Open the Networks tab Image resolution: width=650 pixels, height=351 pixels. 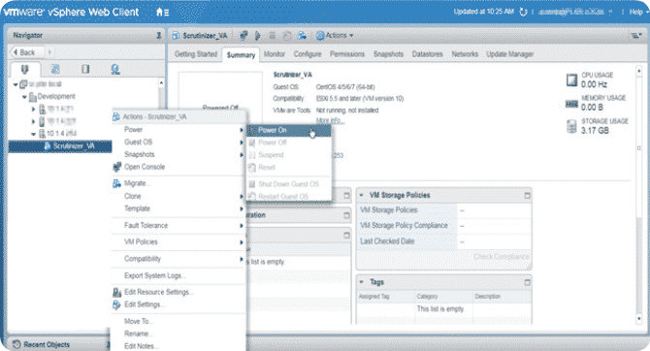pos(465,54)
